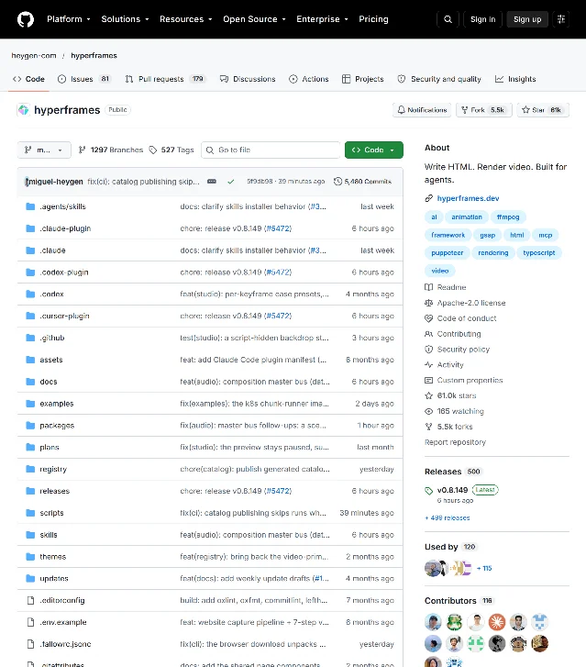Open the green Code dropdown button

click(x=374, y=150)
